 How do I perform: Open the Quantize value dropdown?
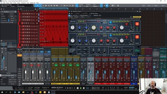pyautogui.click(x=81, y=6)
